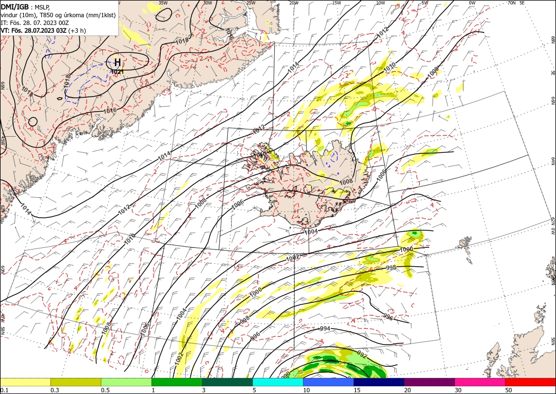This screenshot has width=556, height=394.
Task: Click the legend value 10
Action: tap(306, 390)
